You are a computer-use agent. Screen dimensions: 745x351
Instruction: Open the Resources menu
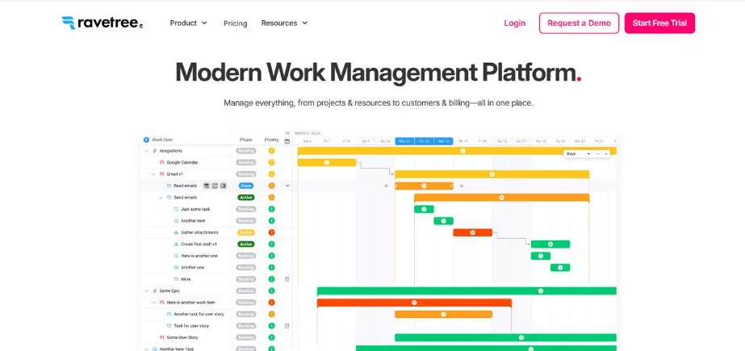pos(284,23)
